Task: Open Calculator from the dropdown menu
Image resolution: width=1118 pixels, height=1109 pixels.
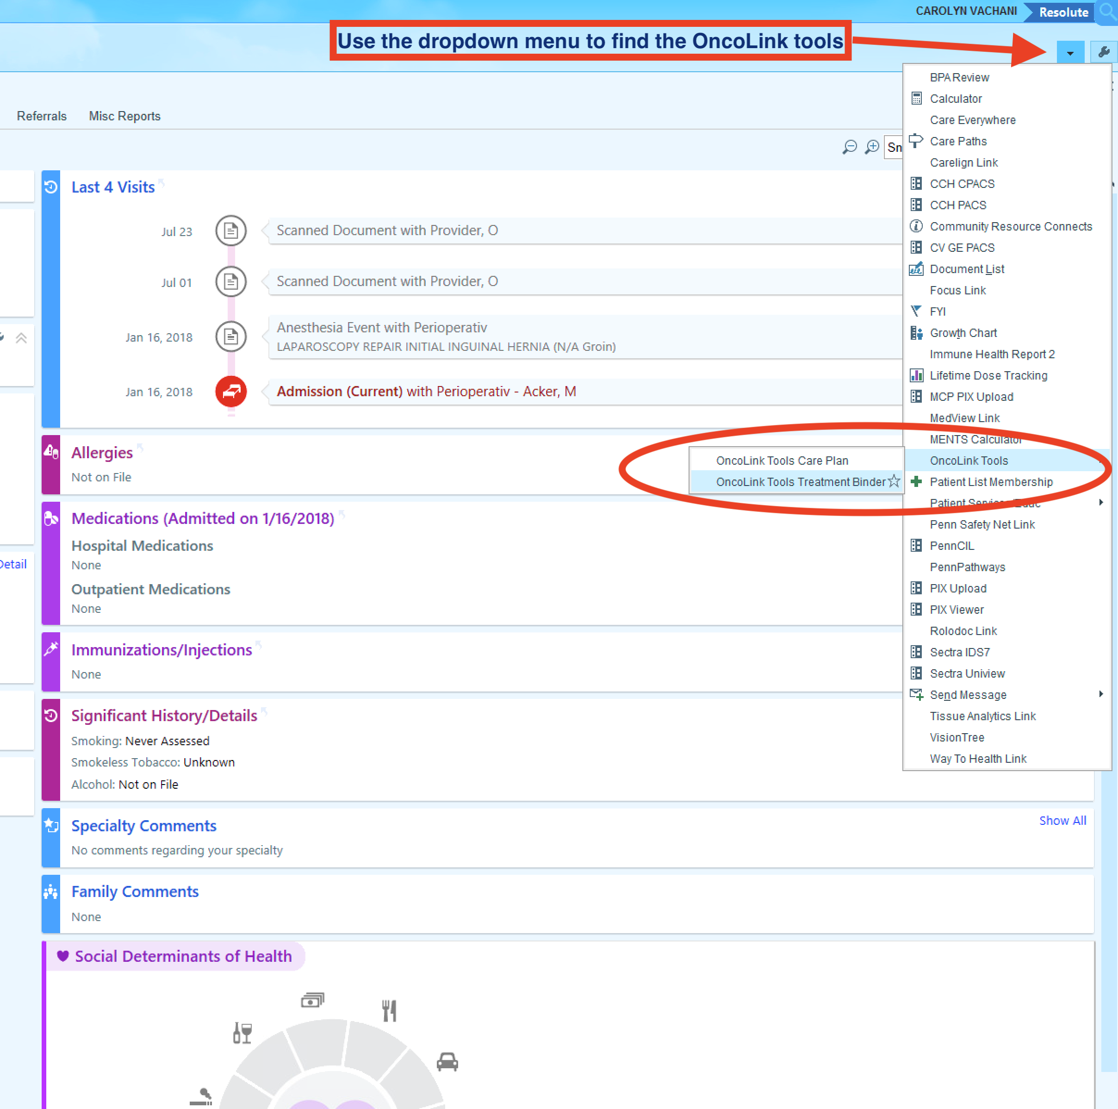Action: point(956,99)
